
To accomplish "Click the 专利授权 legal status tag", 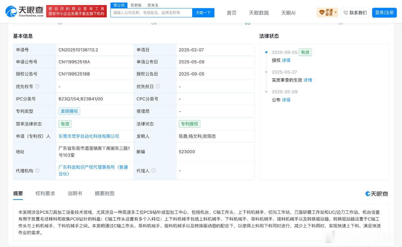I will tap(189, 124).
